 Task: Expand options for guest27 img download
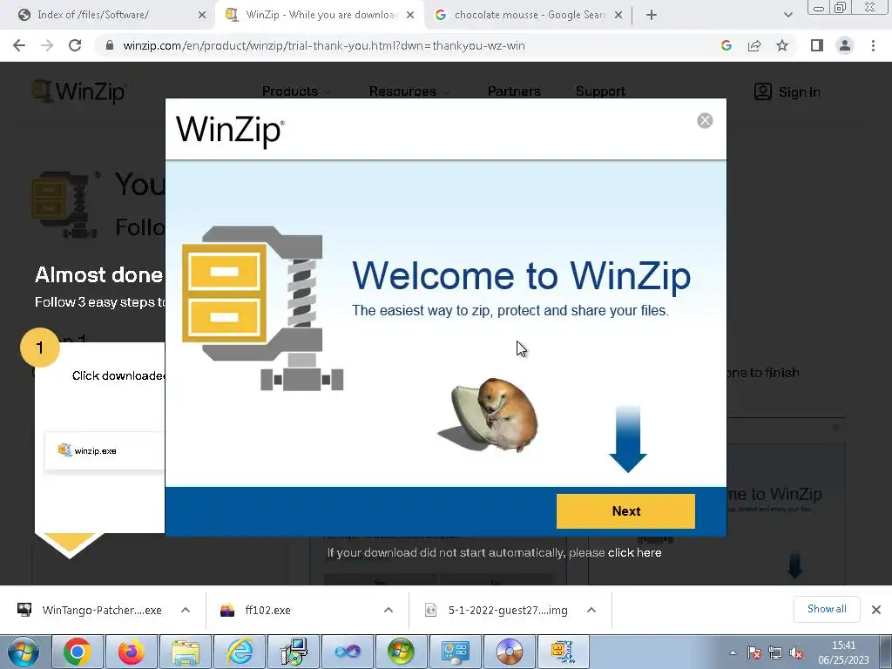pyautogui.click(x=591, y=610)
